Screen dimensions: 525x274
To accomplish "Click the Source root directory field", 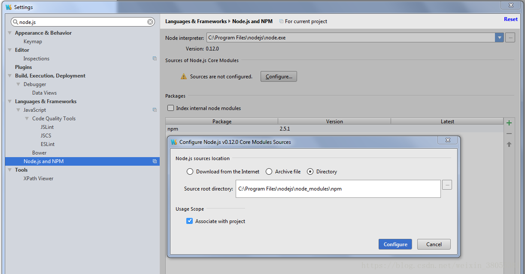I will coord(338,189).
